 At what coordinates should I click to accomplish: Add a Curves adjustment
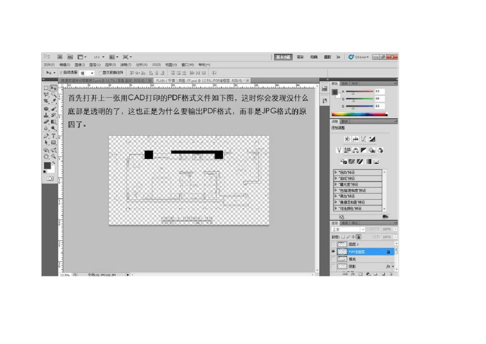pos(364,139)
